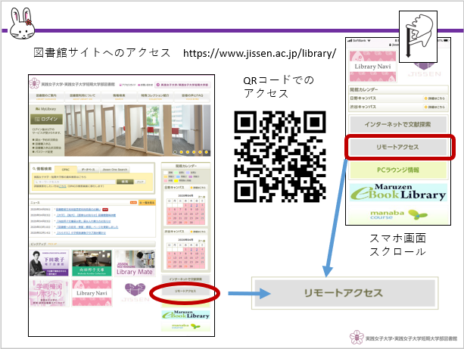Tap リモートアクセス on the smartphone screen
The width and height of the screenshot is (464, 349).
tap(398, 147)
